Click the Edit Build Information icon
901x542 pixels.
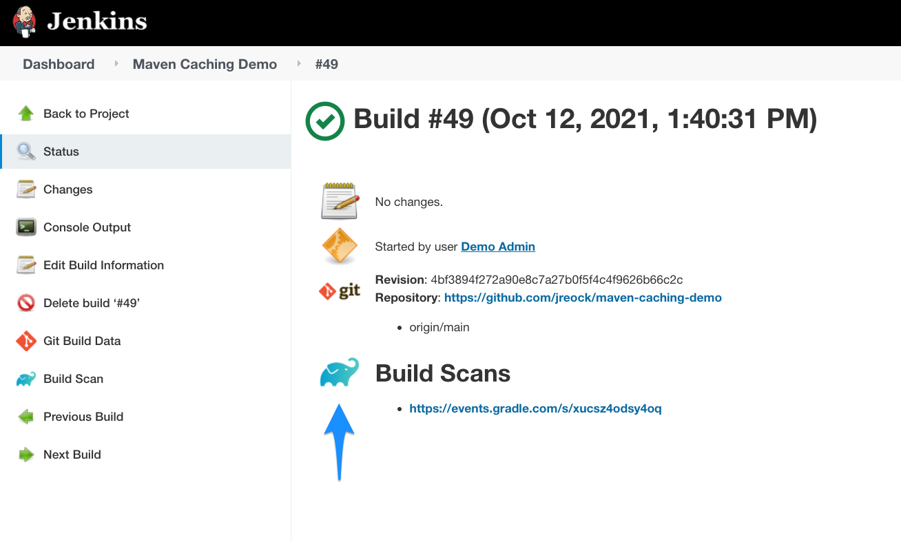click(x=26, y=265)
